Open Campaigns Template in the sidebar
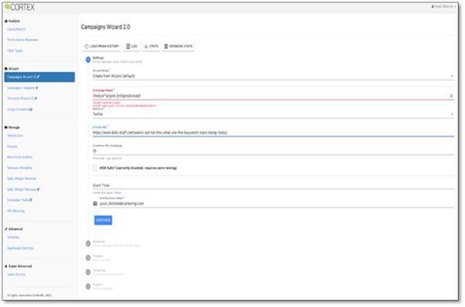The height and width of the screenshot is (307, 465). pos(22,88)
